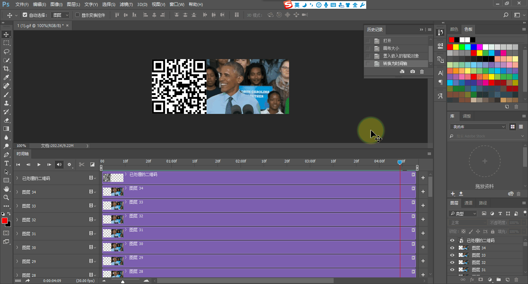Add media to 图层 32 track
This screenshot has width=528, height=284.
click(x=423, y=219)
